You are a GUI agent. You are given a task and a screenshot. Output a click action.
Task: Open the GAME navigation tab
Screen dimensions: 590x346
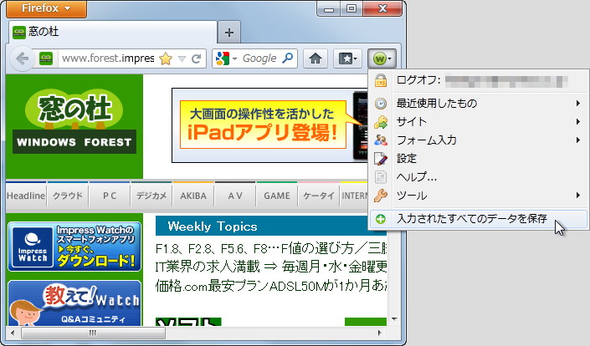(x=276, y=196)
